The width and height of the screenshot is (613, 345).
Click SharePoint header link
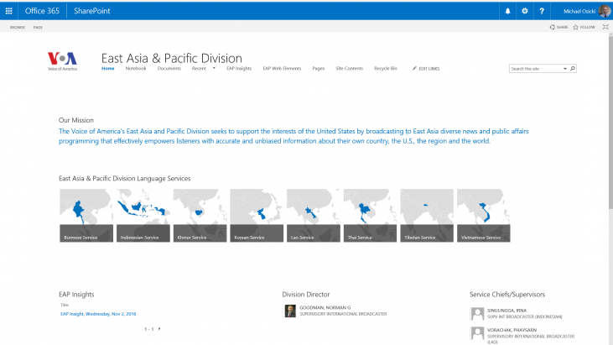(92, 11)
